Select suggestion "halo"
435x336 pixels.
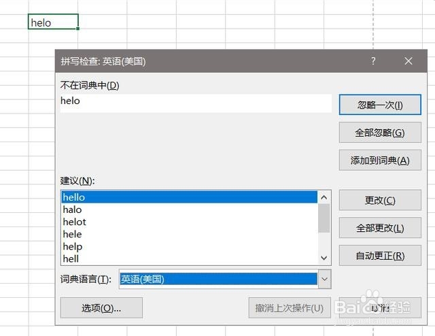pos(189,209)
